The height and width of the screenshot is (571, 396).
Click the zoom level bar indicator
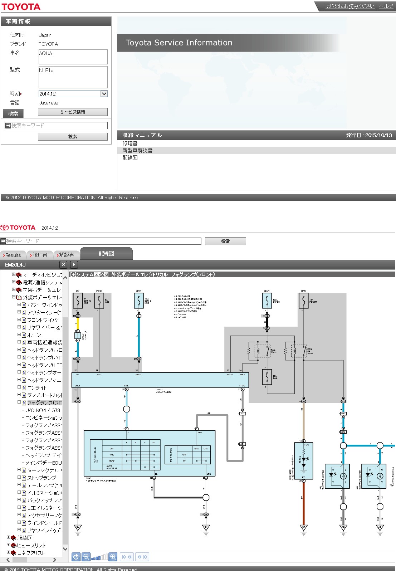coord(99,557)
